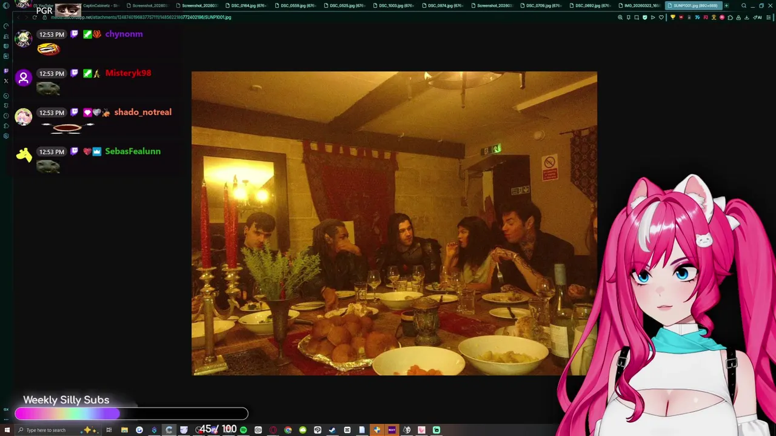Bookmark page with the heart icon
The image size is (776, 436).
point(661,18)
